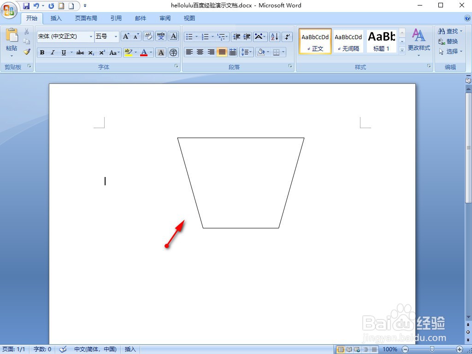This screenshot has width=472, height=354.
Task: Switch to the 审阅 tab
Action: 165,18
